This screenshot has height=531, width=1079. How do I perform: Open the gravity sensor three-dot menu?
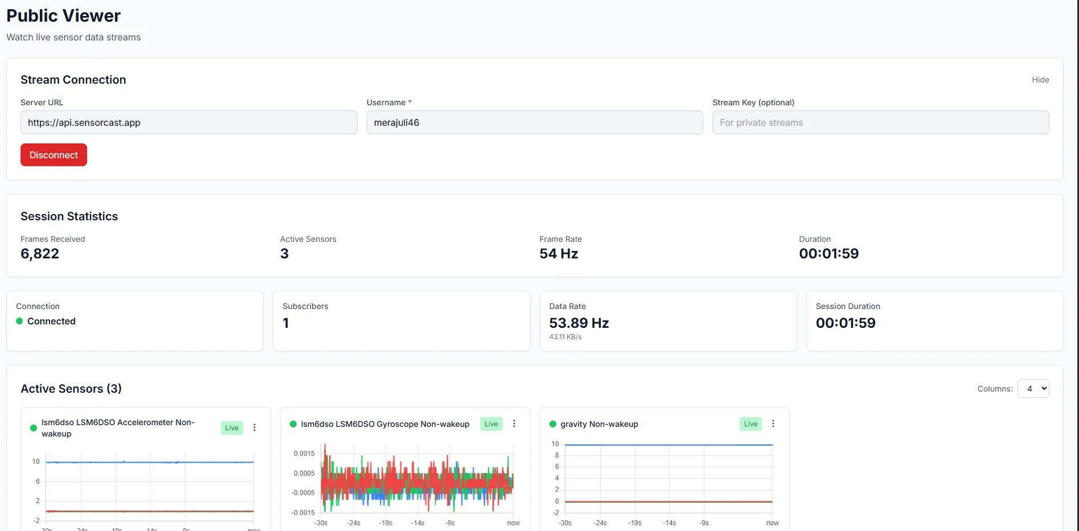pos(773,424)
